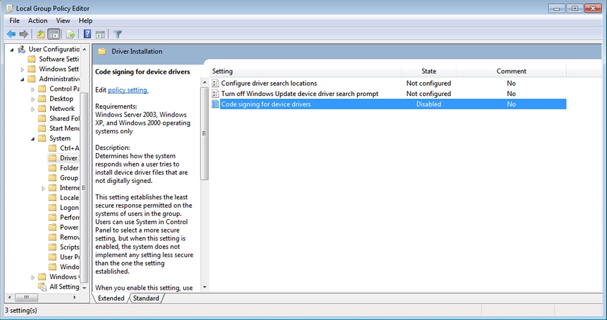The image size is (607, 320).
Task: Expand the Desktop node
Action: coord(33,99)
